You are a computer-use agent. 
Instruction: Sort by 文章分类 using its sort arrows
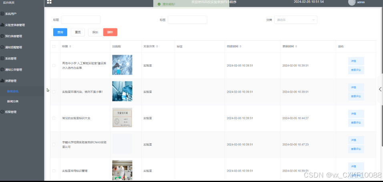coord(157,46)
